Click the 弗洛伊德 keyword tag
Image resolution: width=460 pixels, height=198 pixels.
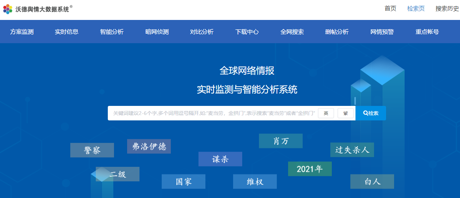149,147
